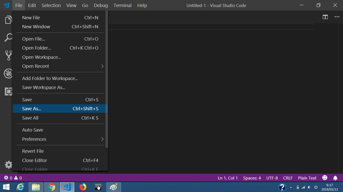Expand the Preferences submenu
Screen dimensions: 343x192
click(x=60, y=139)
